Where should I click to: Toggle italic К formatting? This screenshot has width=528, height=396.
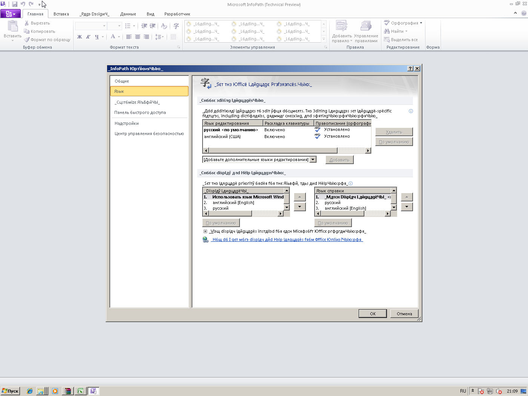(88, 37)
